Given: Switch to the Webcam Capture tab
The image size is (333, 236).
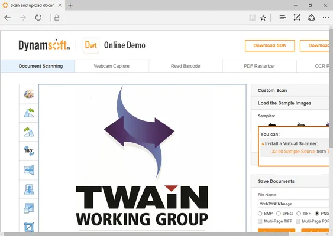Looking at the screenshot, I should click(112, 66).
